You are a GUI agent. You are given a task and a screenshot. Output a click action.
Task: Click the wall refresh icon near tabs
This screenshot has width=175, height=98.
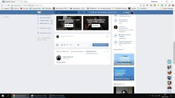pyautogui.click(x=104, y=51)
